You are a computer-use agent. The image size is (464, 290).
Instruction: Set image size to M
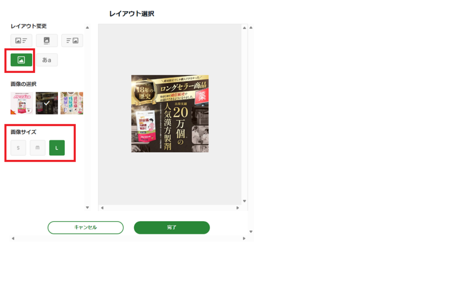pyautogui.click(x=38, y=148)
